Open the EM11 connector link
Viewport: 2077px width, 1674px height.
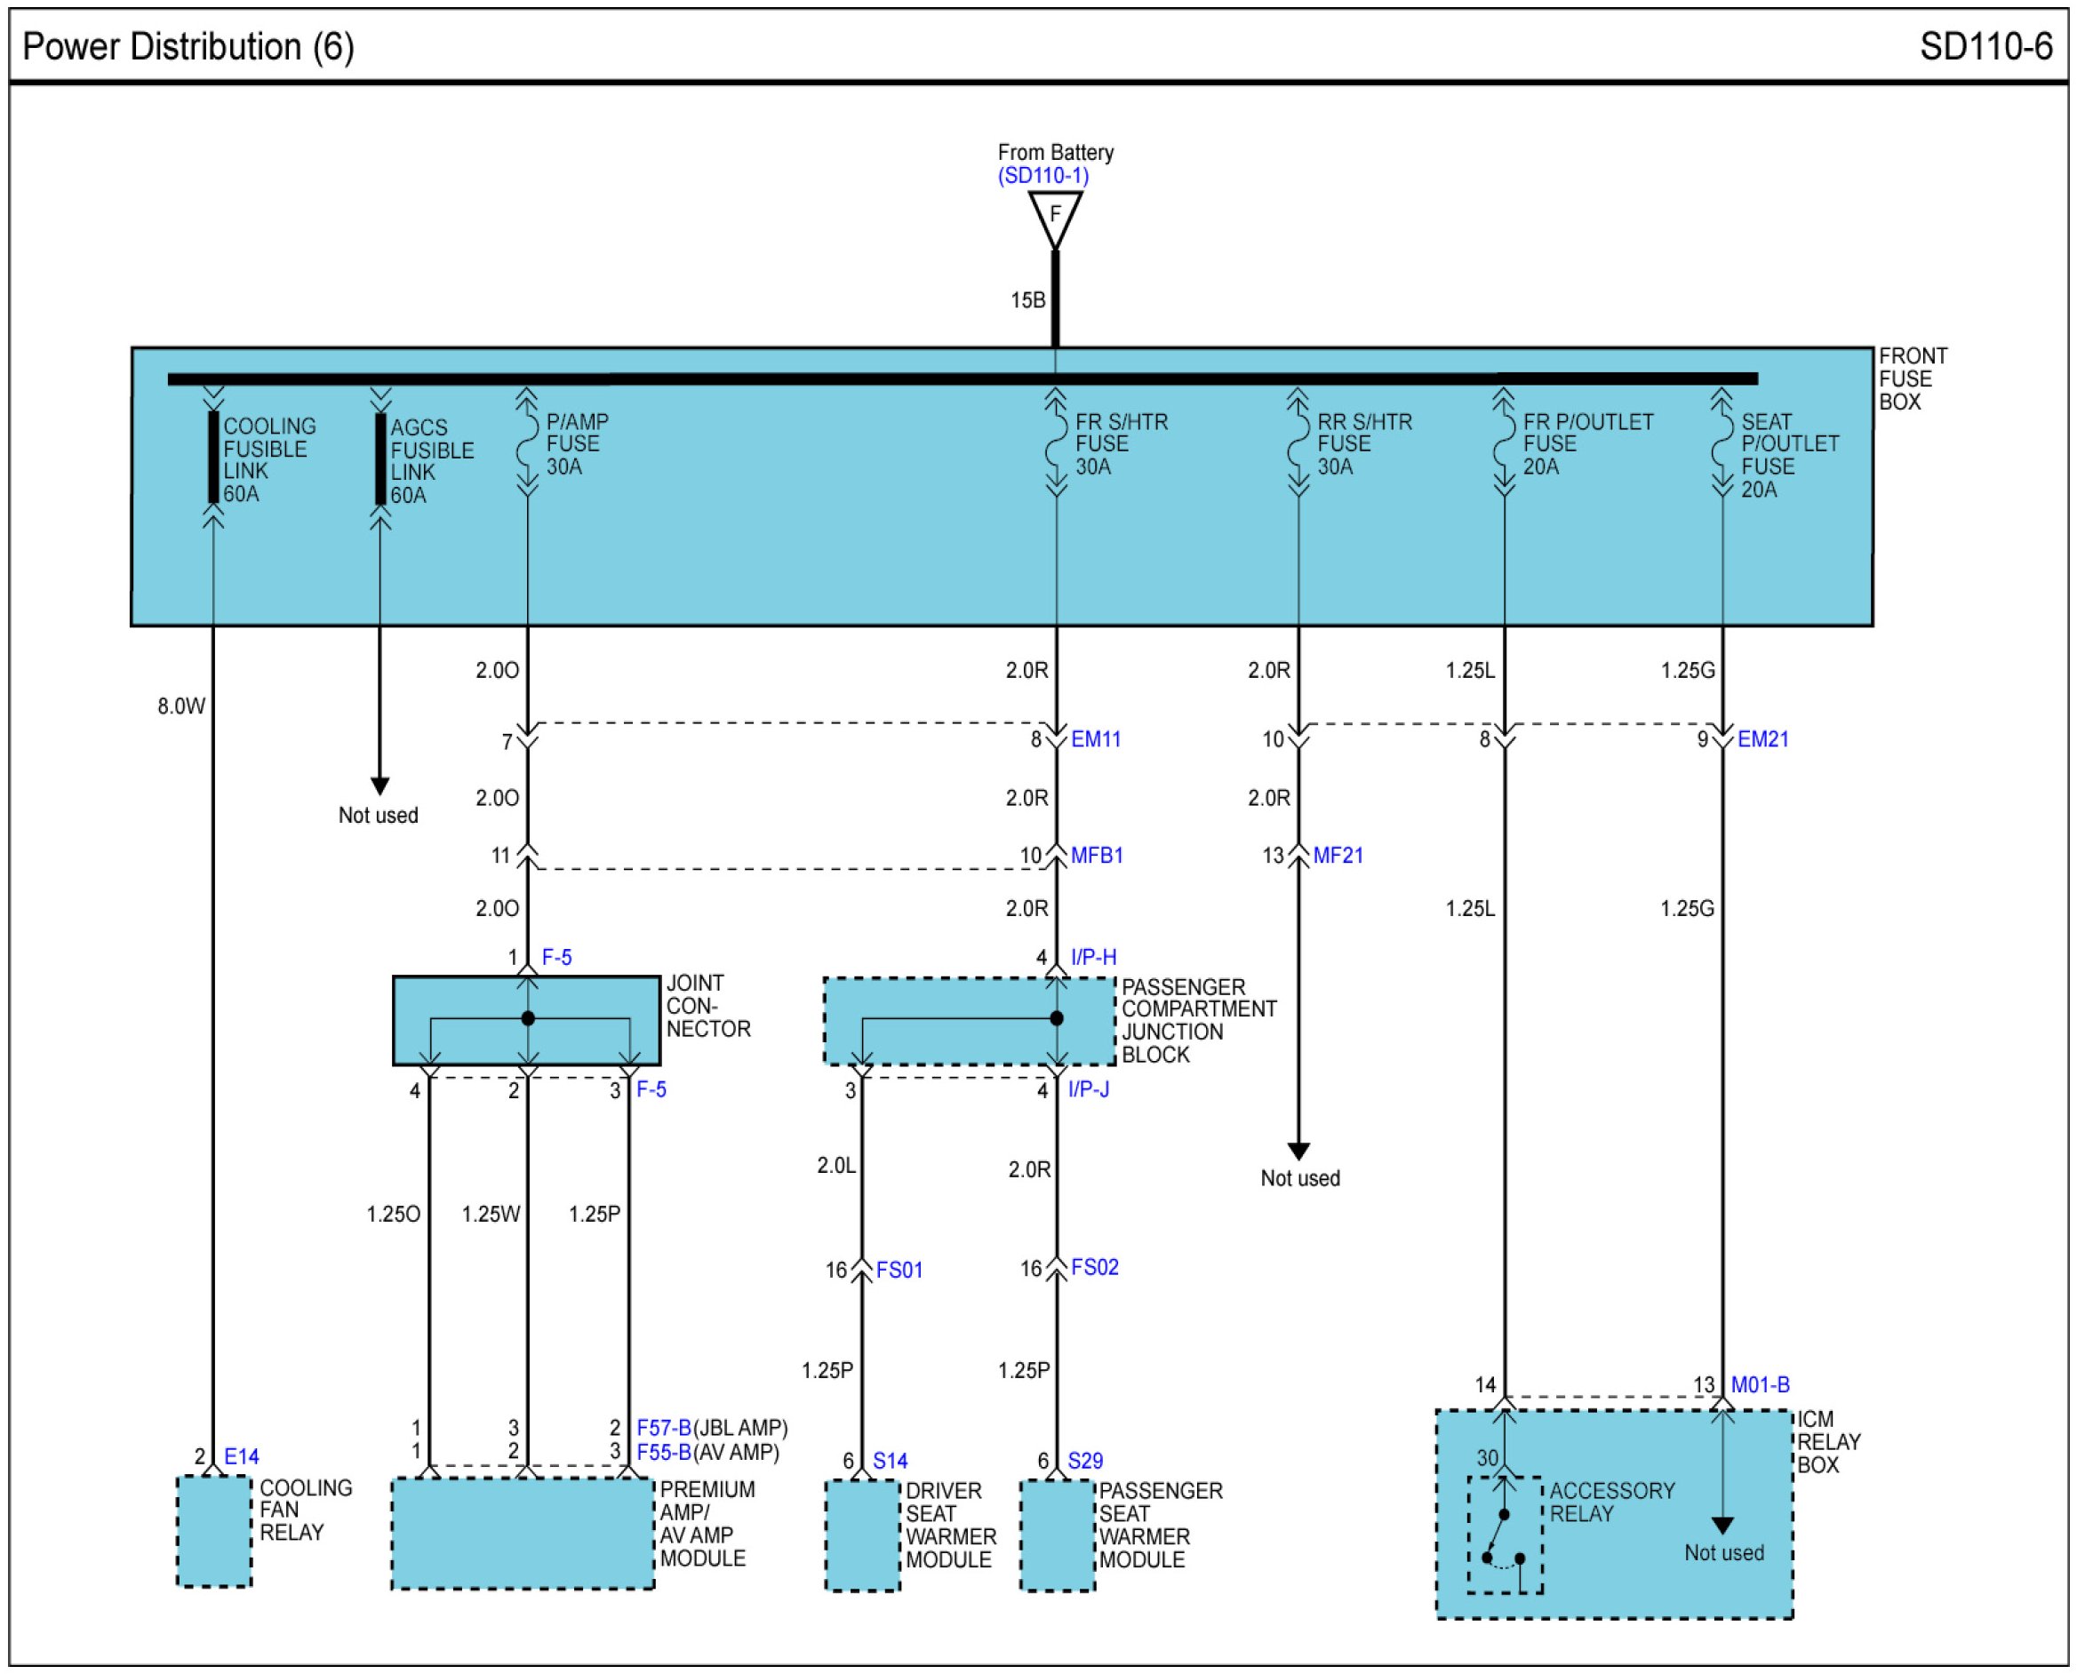point(1096,739)
